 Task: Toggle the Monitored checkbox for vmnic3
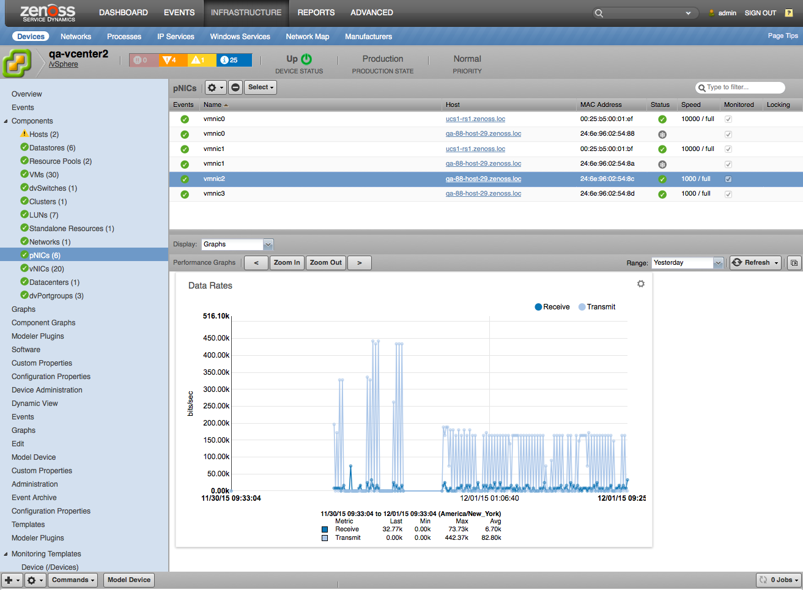point(728,194)
